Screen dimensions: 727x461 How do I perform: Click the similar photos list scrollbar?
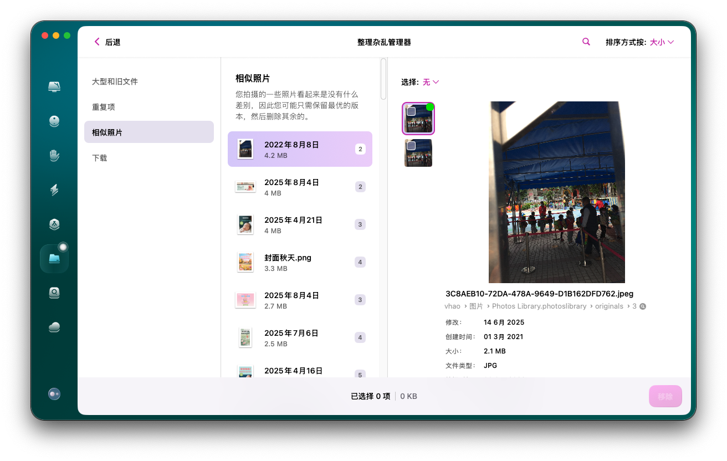(x=383, y=79)
